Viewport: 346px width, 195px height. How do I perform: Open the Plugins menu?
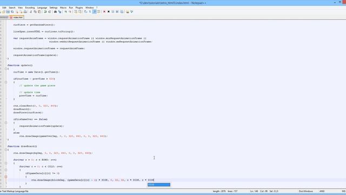[79, 8]
